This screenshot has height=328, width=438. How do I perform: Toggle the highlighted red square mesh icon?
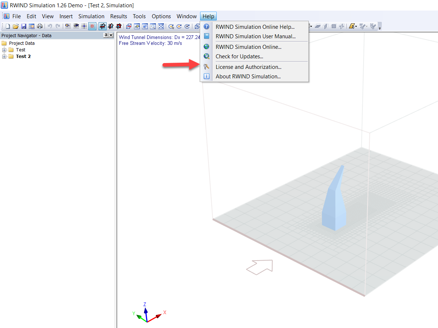tap(92, 26)
